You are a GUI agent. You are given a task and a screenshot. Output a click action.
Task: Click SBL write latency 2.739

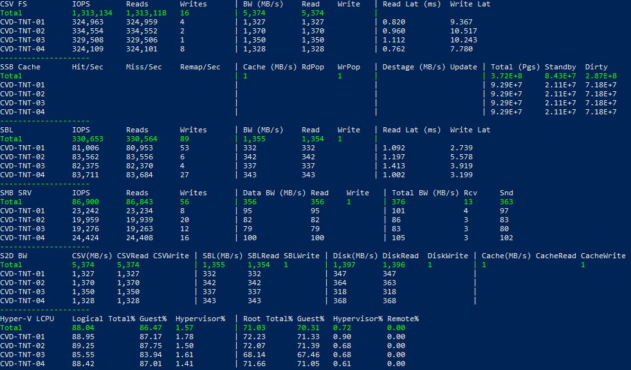[461, 148]
